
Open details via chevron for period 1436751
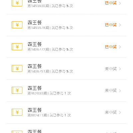[120, 69]
